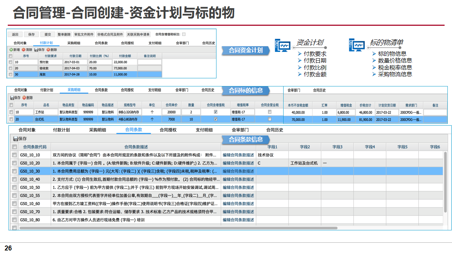The image size is (452, 254).
Task: Click 删除 icon in payment plan toolbar
Action: tap(48, 50)
